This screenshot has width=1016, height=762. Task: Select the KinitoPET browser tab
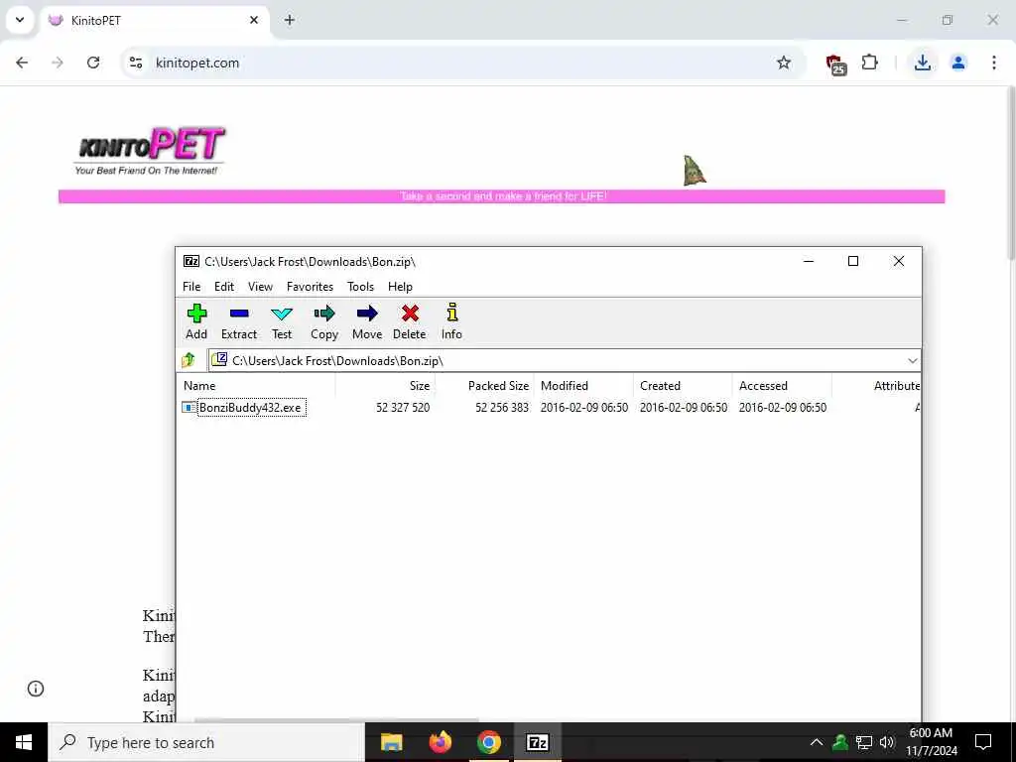point(156,21)
